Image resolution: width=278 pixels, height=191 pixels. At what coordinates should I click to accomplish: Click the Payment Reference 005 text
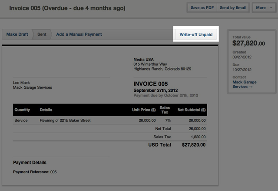[35, 172]
